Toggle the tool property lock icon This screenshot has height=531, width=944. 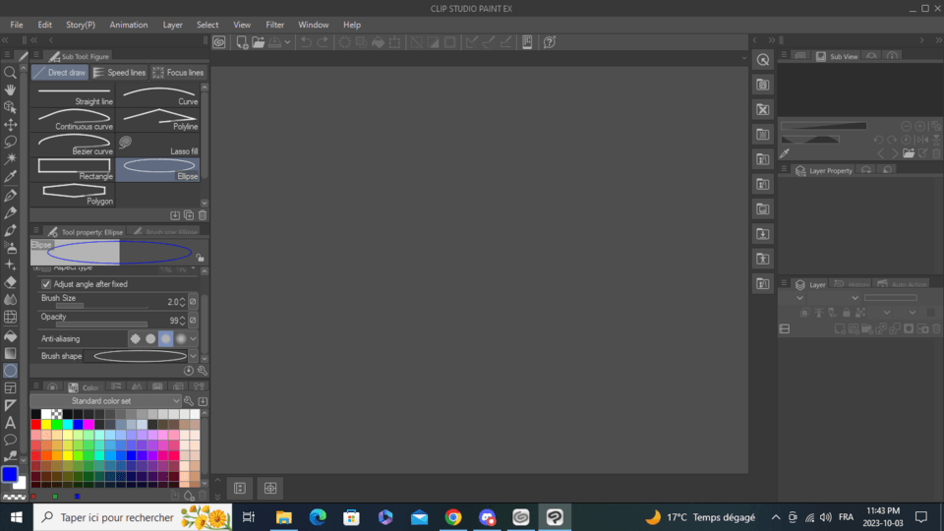click(x=200, y=258)
